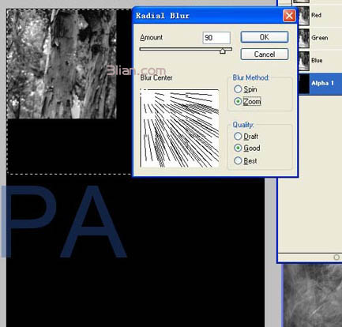Click the Green channel thumbnail
Image resolution: width=342 pixels, height=327 pixels.
coord(303,38)
